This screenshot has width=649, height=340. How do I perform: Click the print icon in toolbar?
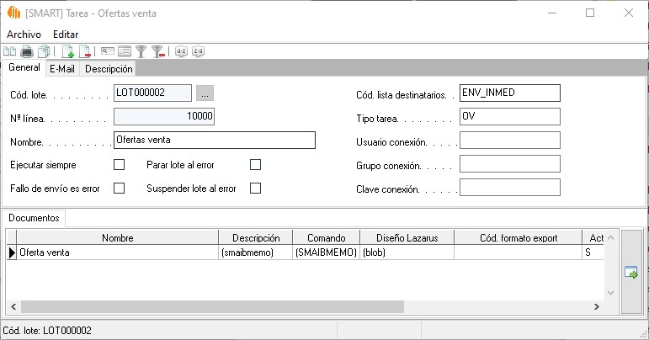tap(26, 51)
